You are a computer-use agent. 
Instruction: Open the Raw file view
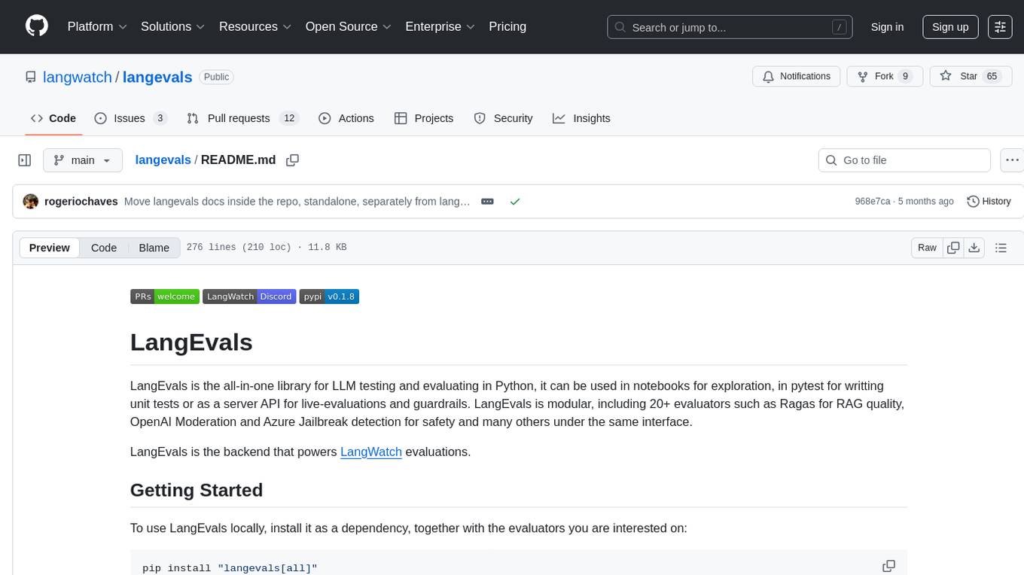coord(927,248)
